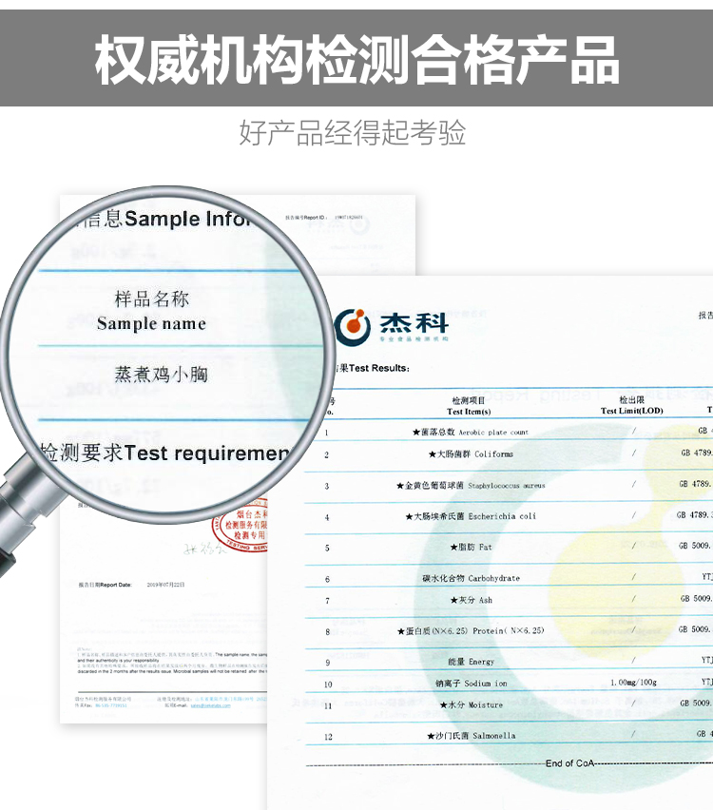Click row number 1 in results table

click(x=326, y=433)
